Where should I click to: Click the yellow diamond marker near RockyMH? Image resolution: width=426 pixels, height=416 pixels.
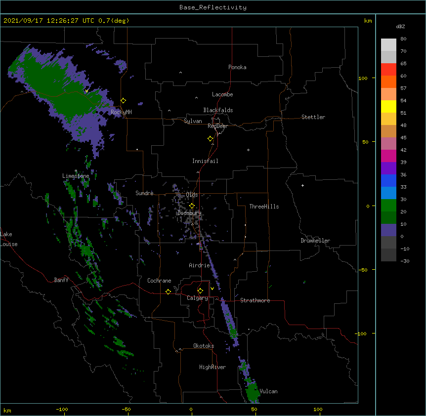pos(123,101)
